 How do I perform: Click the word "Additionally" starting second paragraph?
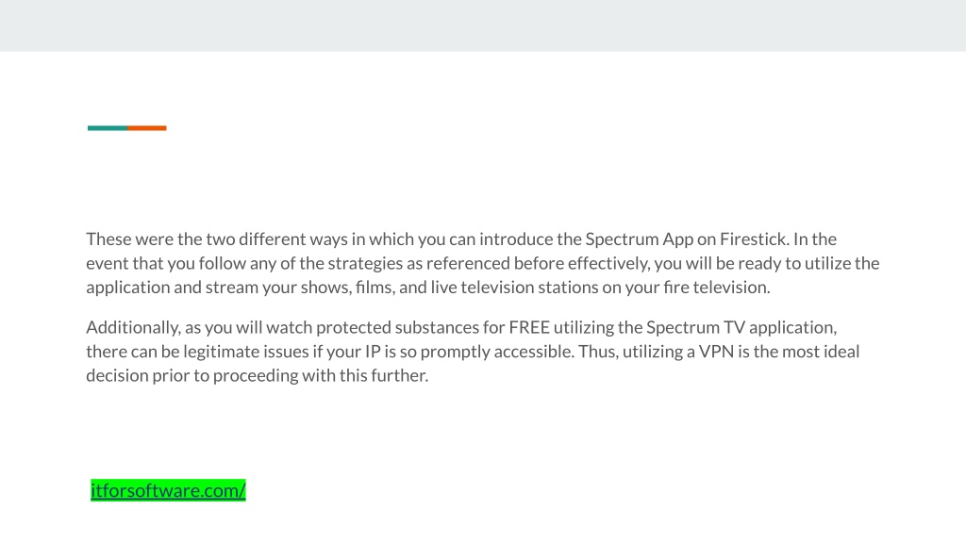click(x=133, y=327)
